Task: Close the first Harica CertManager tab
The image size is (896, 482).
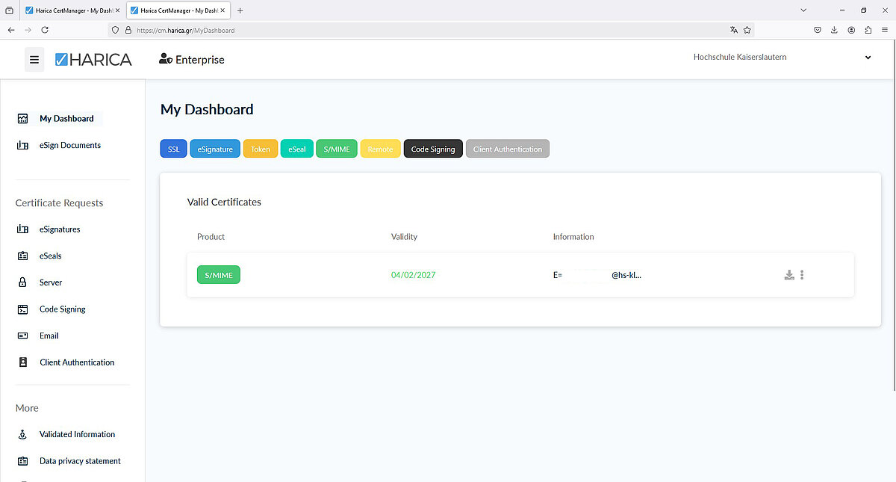Action: point(116,10)
